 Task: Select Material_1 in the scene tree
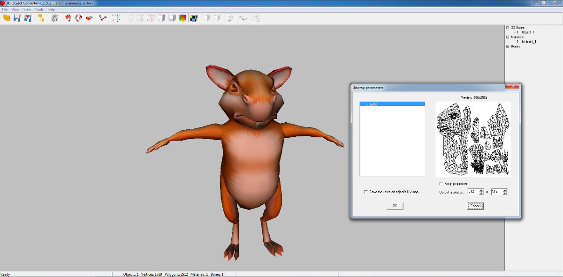[529, 42]
